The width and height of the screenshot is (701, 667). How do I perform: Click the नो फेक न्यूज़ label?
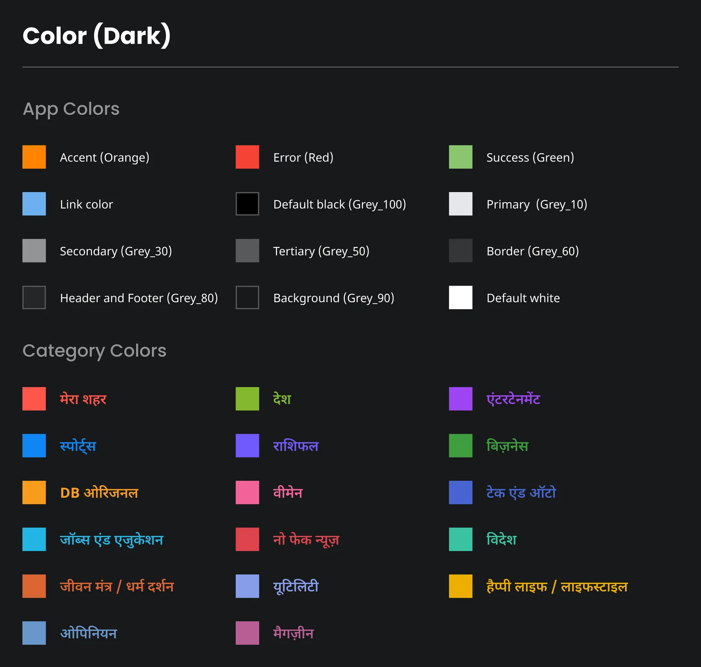306,540
